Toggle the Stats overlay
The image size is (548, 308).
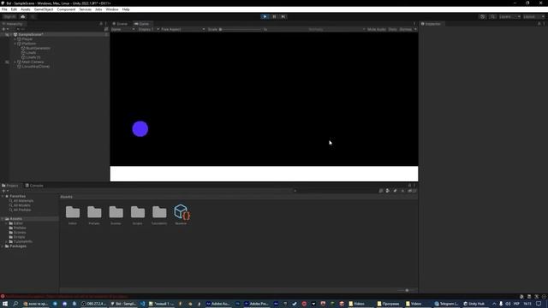coord(392,29)
